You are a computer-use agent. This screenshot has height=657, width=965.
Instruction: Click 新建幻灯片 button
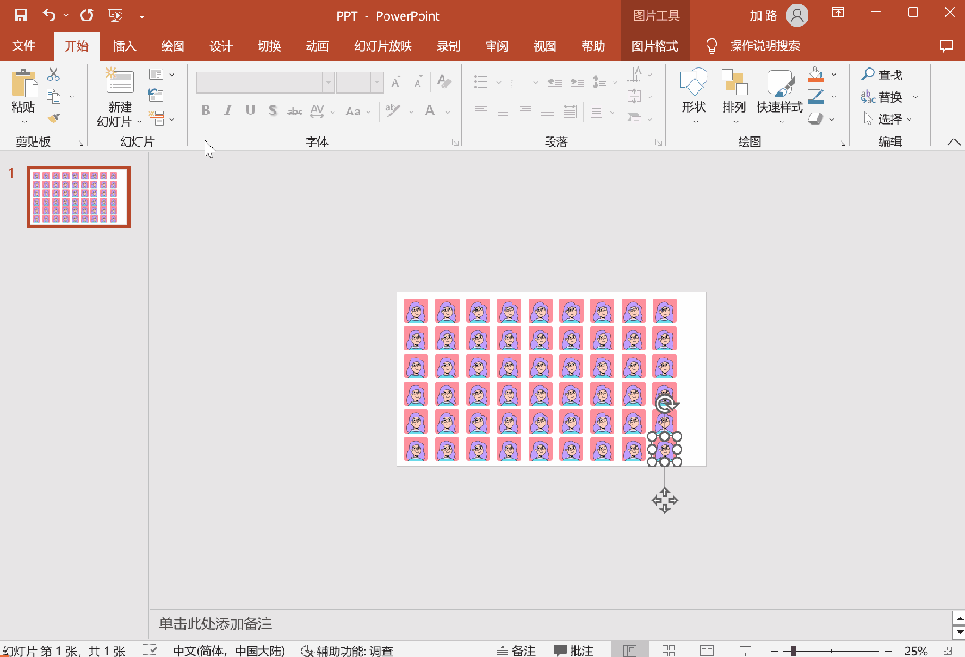pyautogui.click(x=120, y=97)
